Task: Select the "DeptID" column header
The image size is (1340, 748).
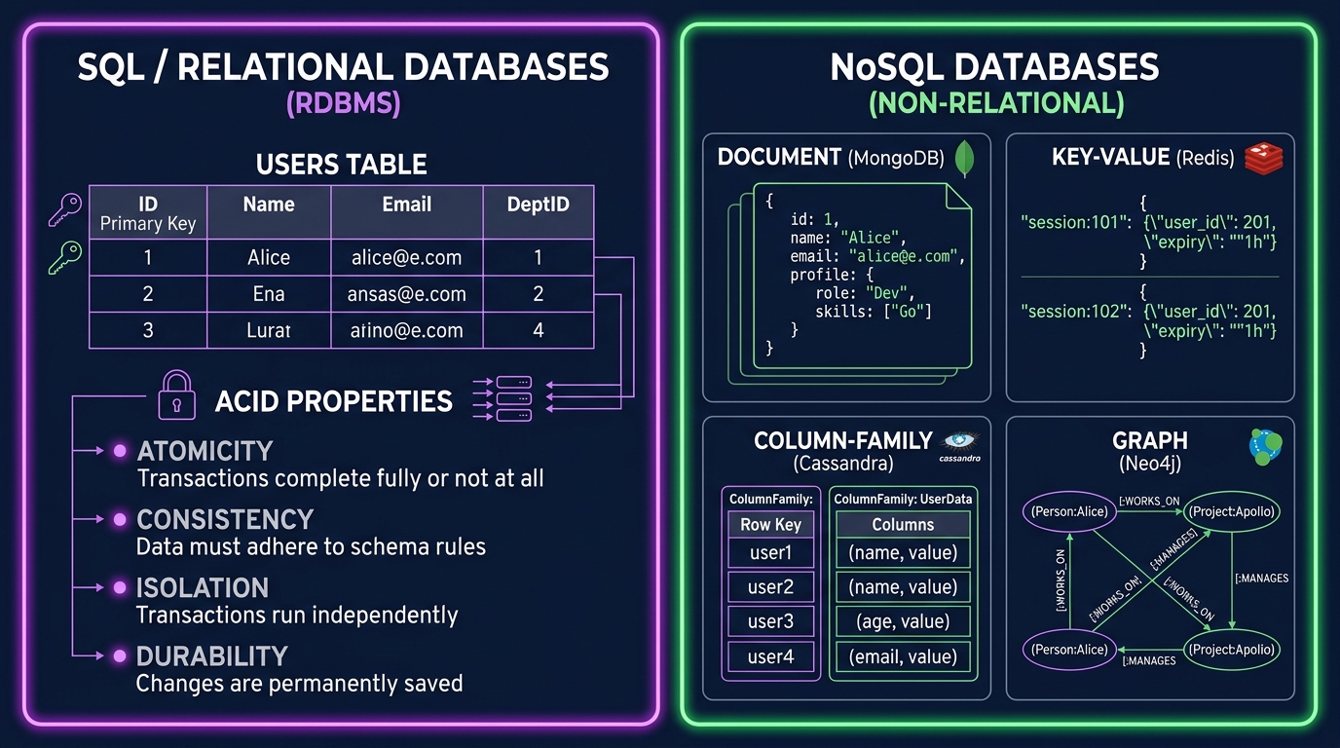Action: coord(539,213)
